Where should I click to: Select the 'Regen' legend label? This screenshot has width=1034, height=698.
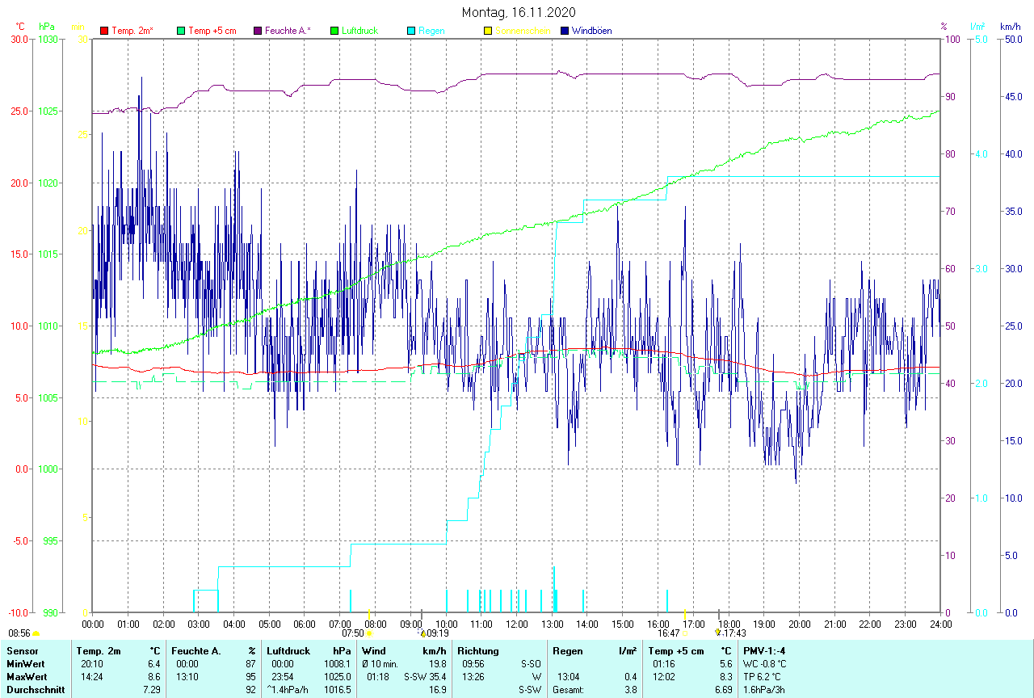click(x=431, y=31)
